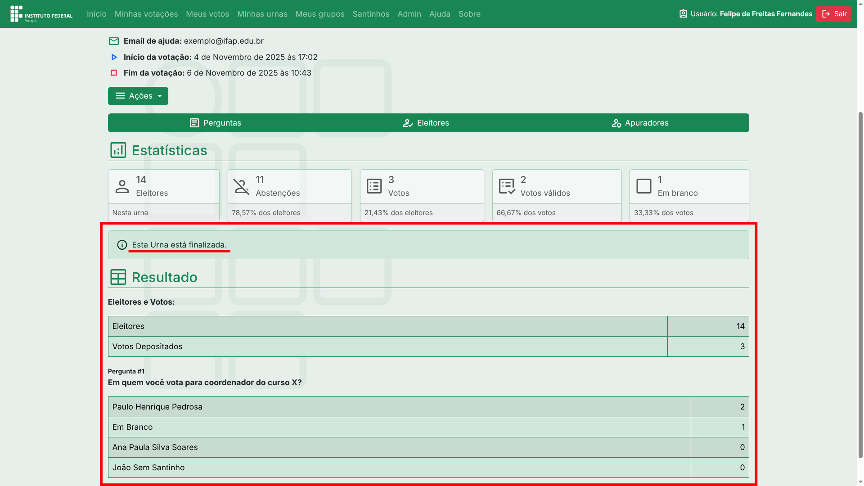The height and width of the screenshot is (486, 864).
Task: Click the Abstenções person-off icon
Action: point(241,186)
